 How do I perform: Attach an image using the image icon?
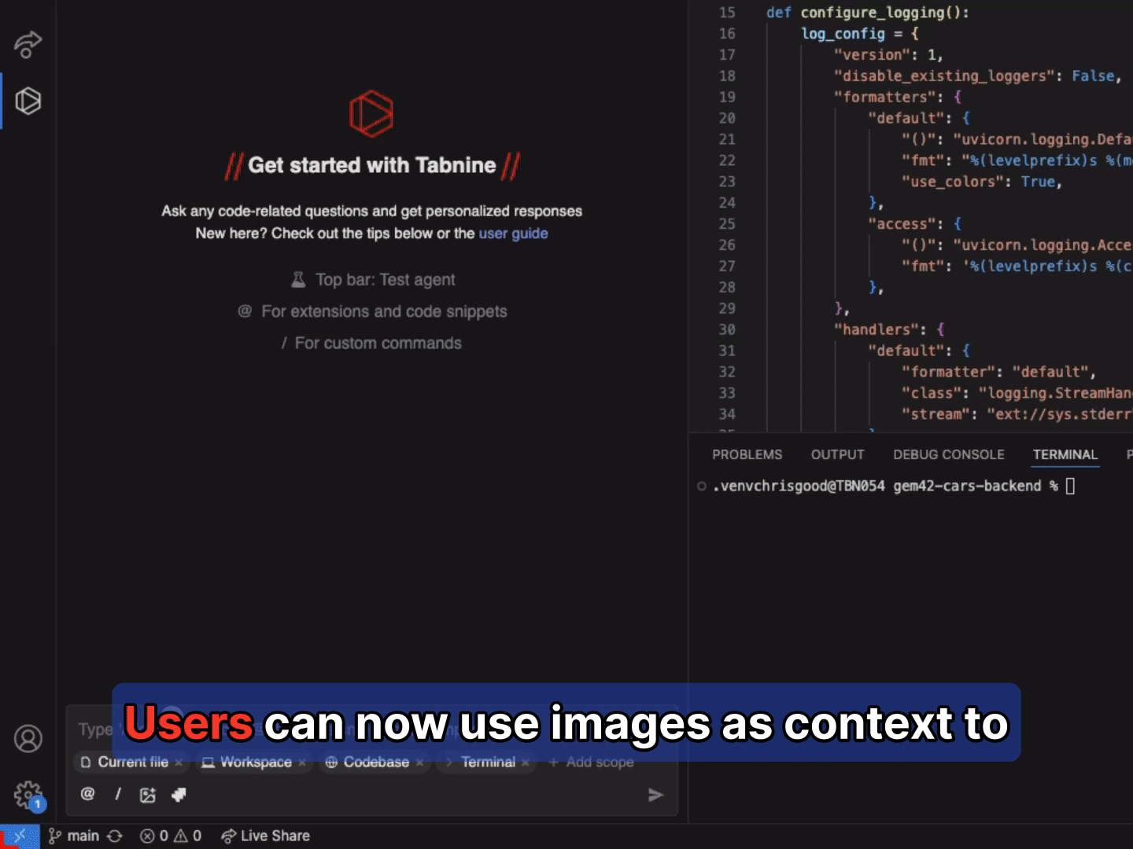pyautogui.click(x=147, y=795)
